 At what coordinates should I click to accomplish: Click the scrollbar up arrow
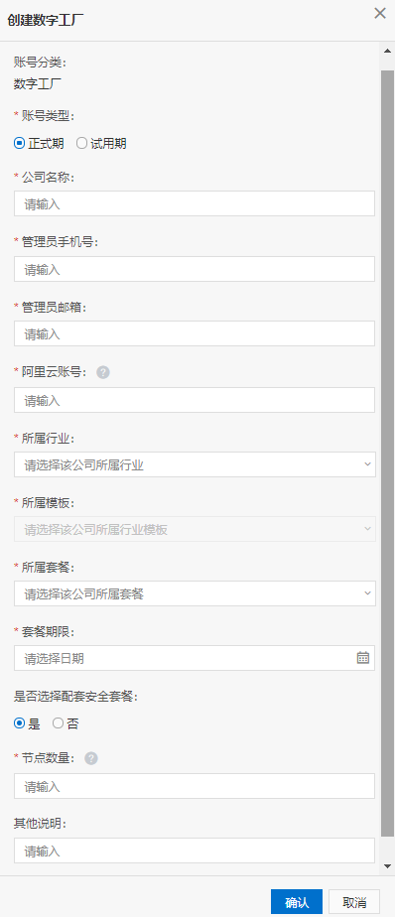point(387,51)
